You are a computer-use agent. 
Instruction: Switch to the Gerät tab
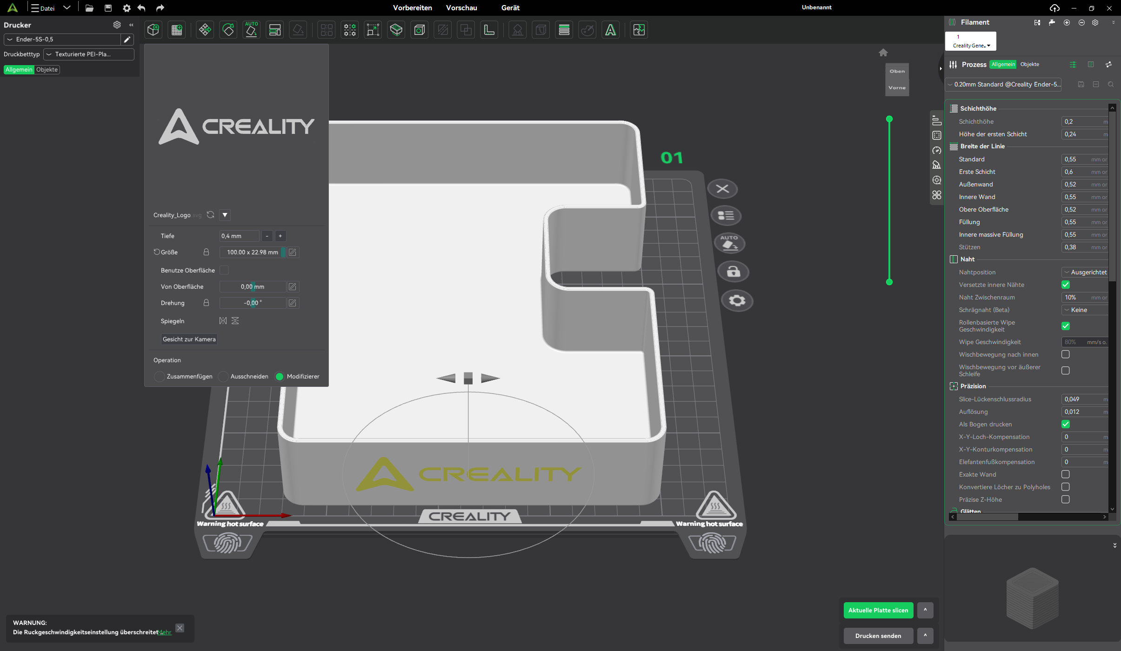510,8
